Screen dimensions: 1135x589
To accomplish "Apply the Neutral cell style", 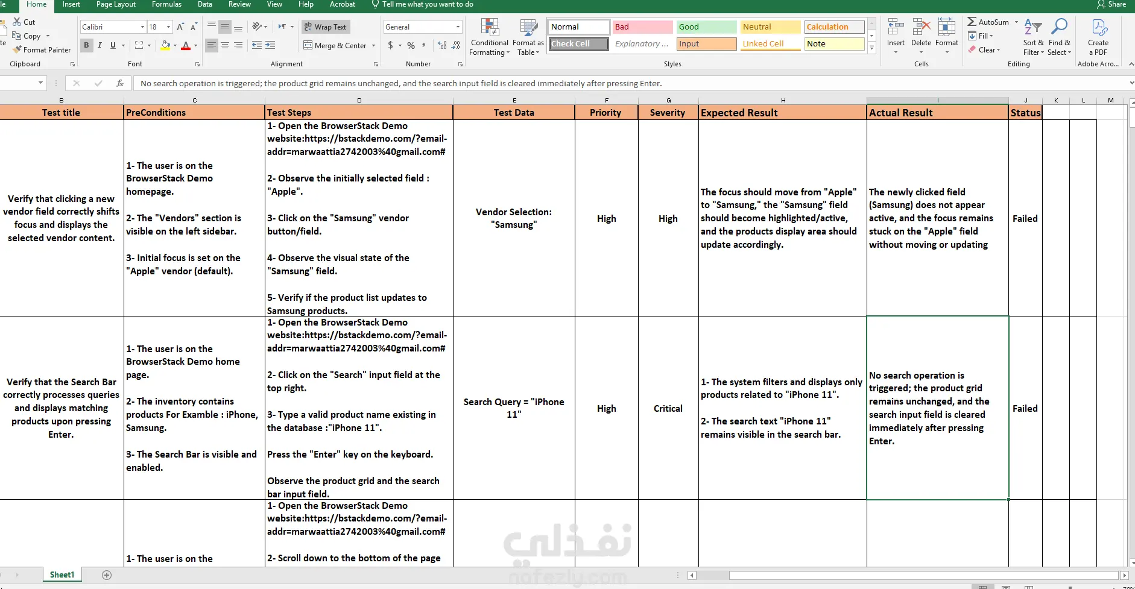I will (x=770, y=27).
